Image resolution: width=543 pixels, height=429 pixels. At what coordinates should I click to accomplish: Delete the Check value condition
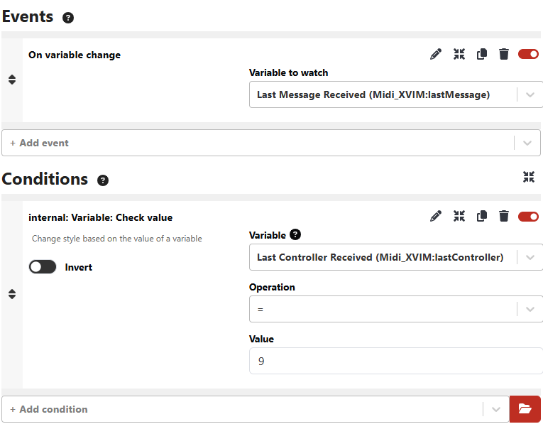504,216
